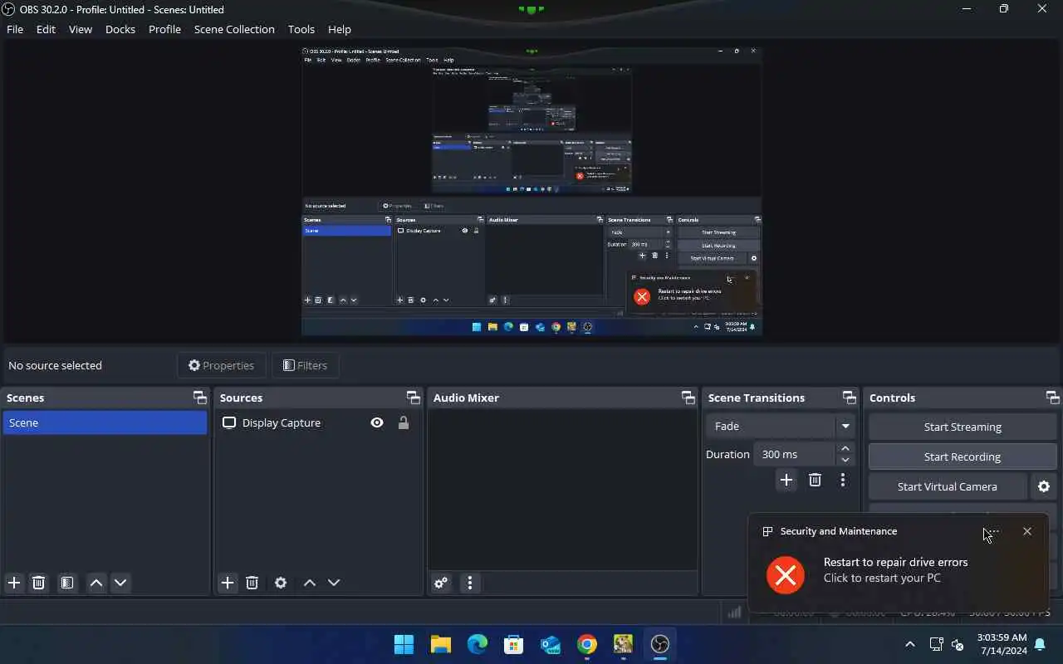1063x664 pixels.
Task: Open Microsoft Edge from taskbar
Action: pyautogui.click(x=478, y=644)
